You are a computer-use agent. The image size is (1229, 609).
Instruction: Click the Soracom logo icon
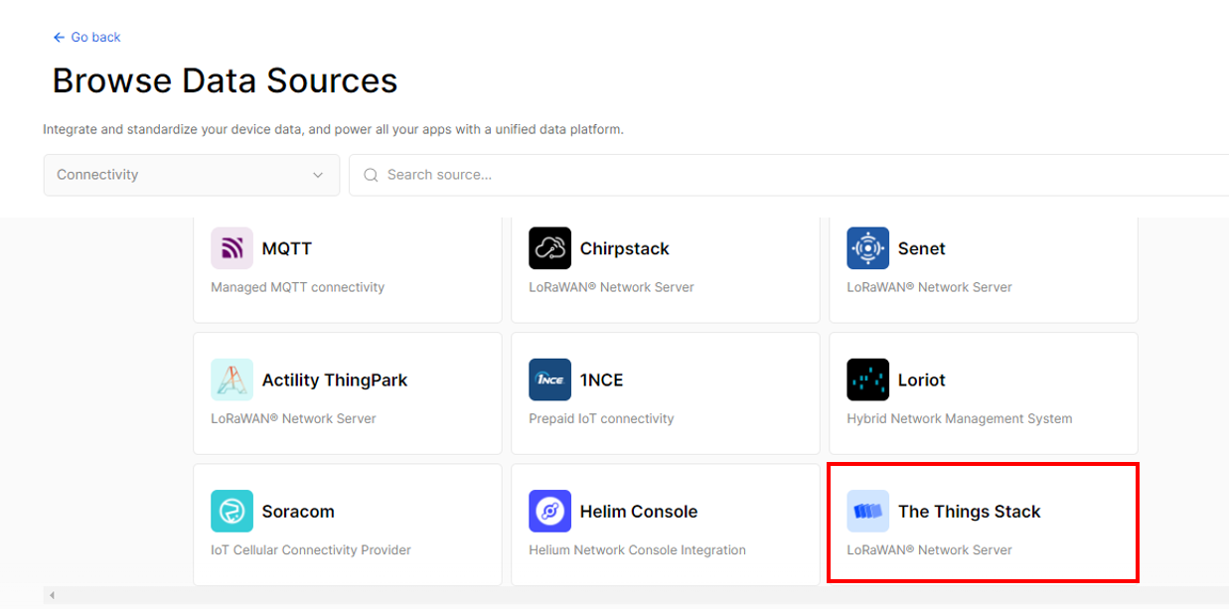(231, 511)
